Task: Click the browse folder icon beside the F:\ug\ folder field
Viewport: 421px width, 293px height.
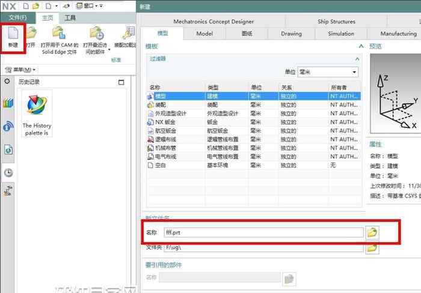Action: [372, 248]
